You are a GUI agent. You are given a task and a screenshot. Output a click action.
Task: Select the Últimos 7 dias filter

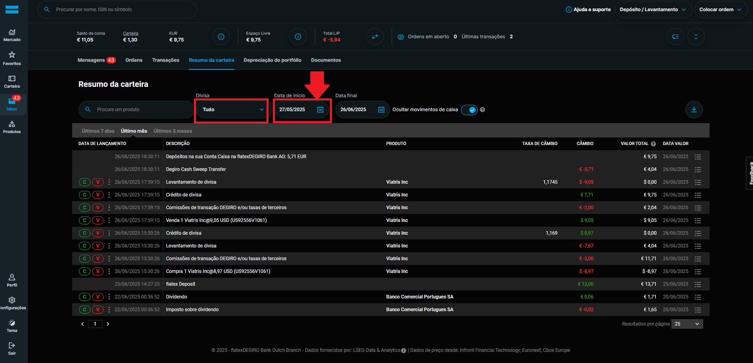click(x=98, y=131)
